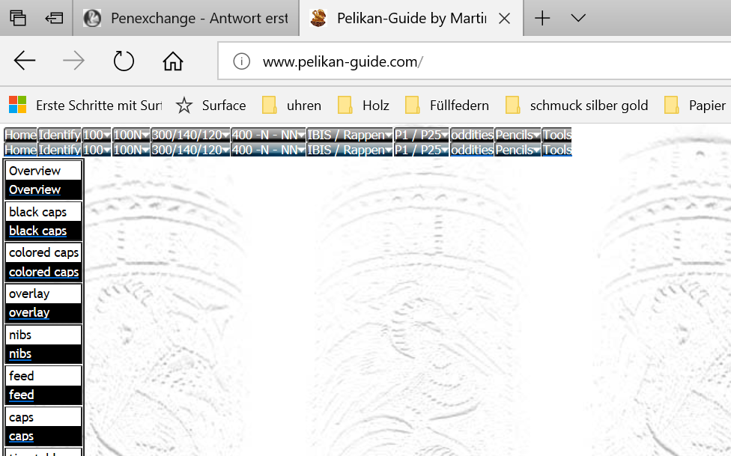731x456 pixels.
Task: Click the white nibs sidebar entry
Action: pos(43,335)
